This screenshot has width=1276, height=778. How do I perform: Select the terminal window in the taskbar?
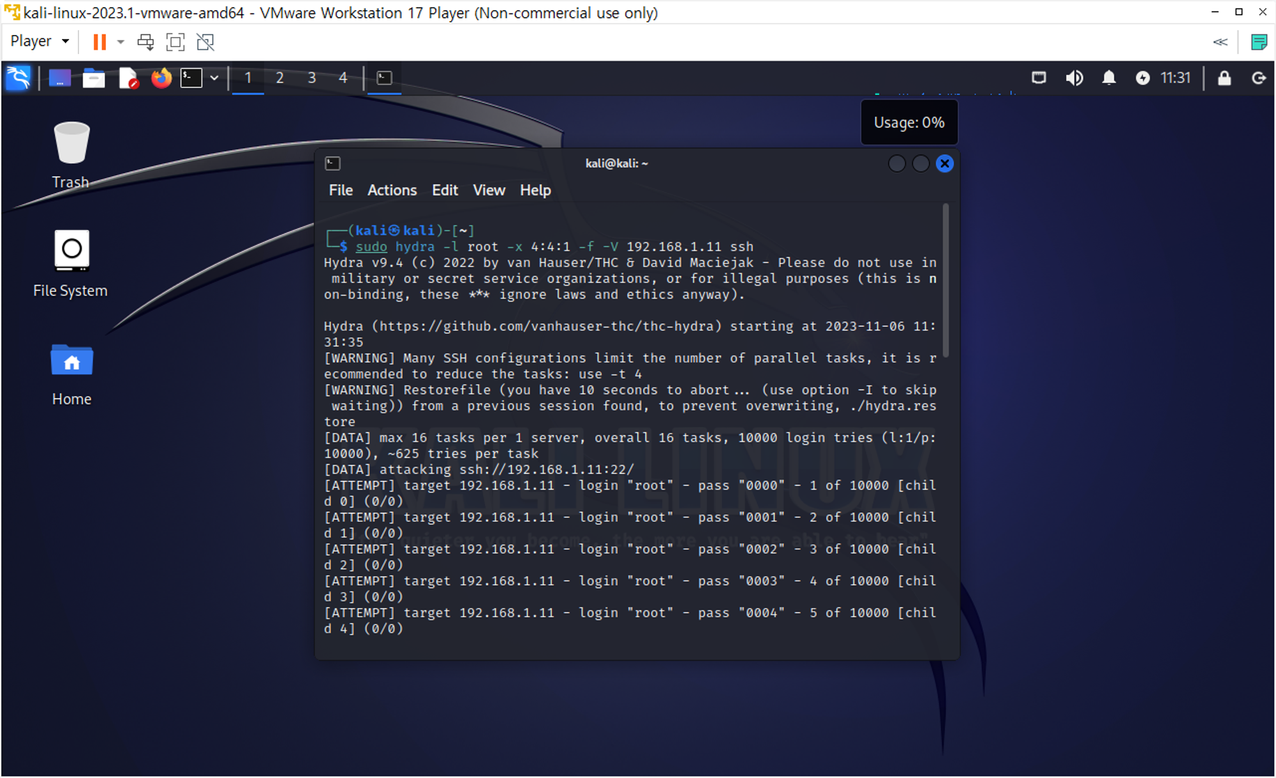tap(384, 78)
